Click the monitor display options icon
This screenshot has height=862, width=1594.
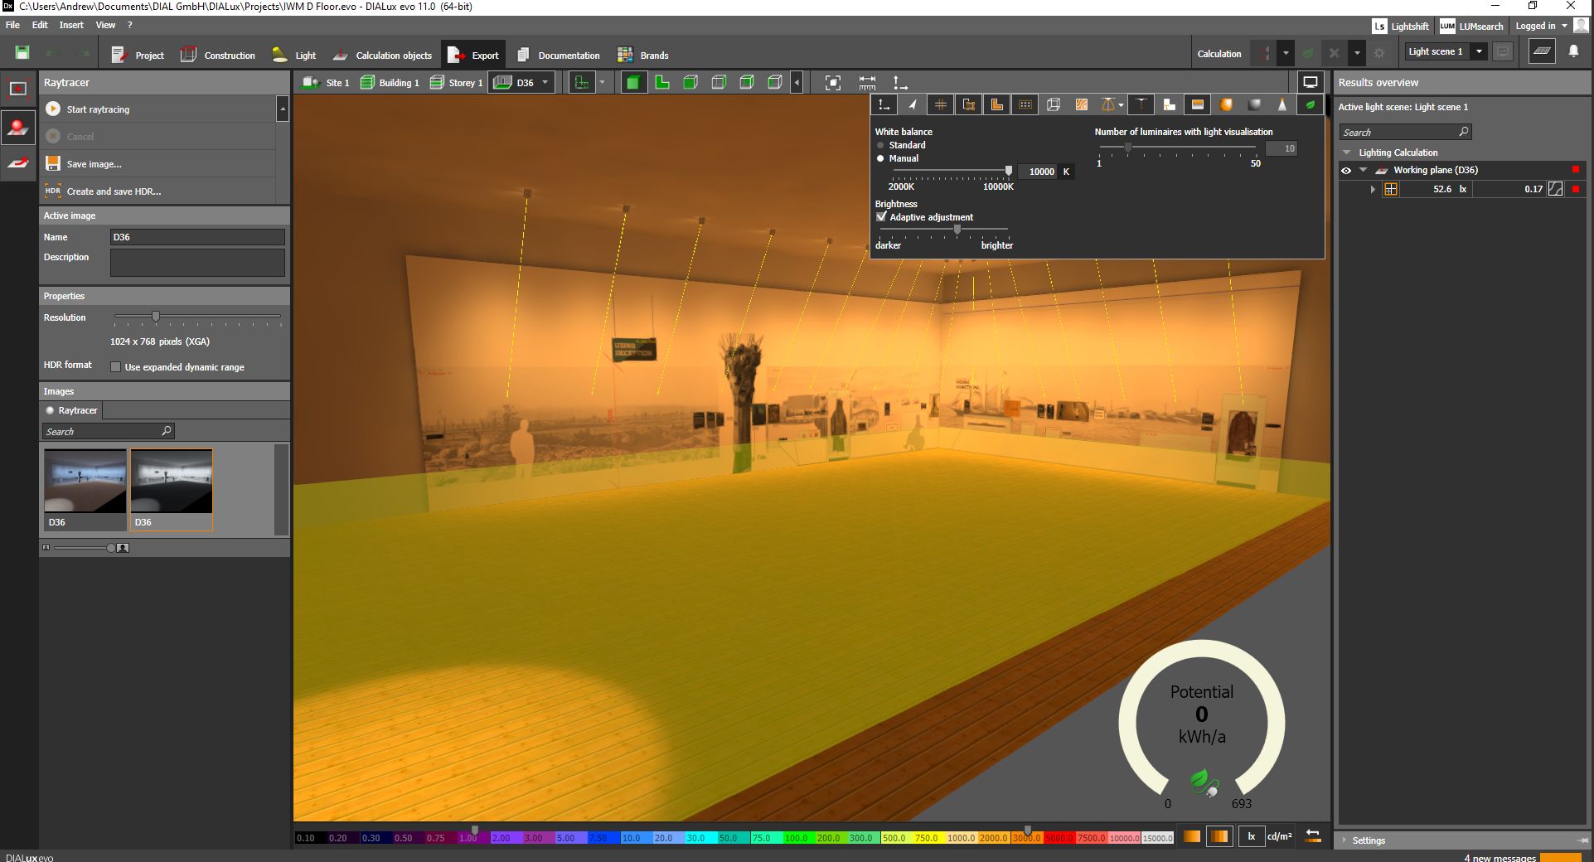point(1310,82)
